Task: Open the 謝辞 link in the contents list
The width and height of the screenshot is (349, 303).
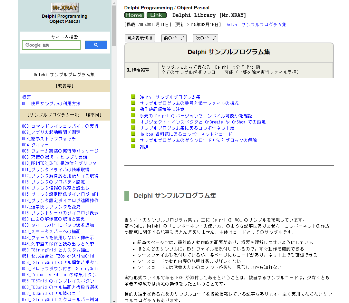Action: [x=143, y=146]
